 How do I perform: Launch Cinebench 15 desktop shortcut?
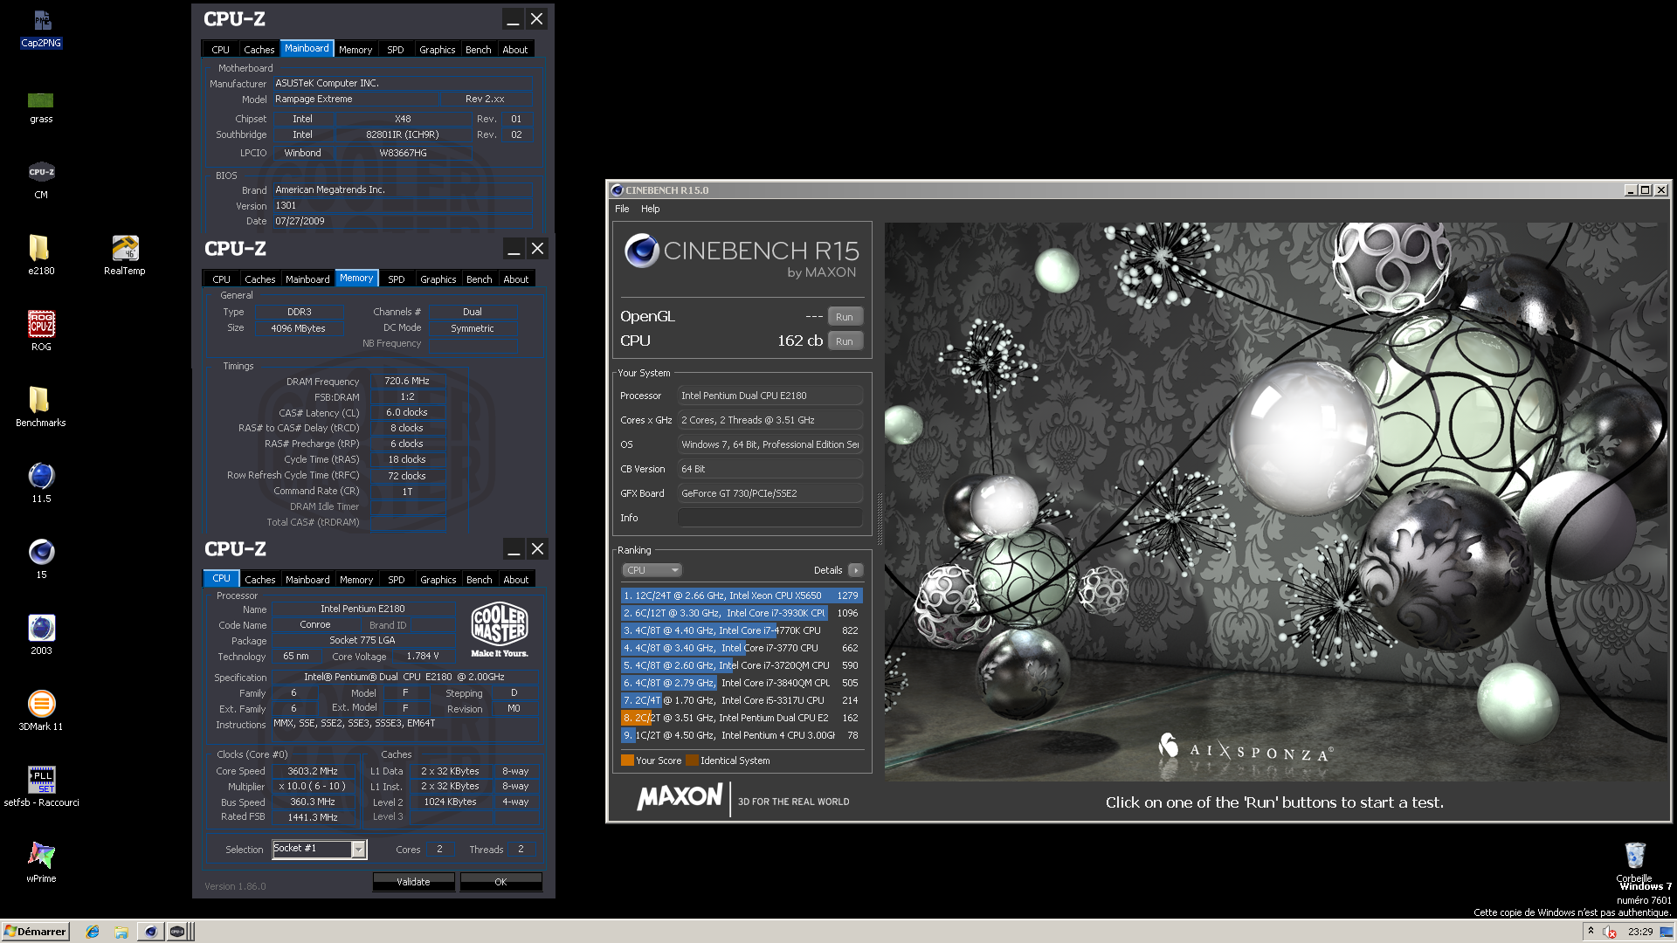click(41, 559)
